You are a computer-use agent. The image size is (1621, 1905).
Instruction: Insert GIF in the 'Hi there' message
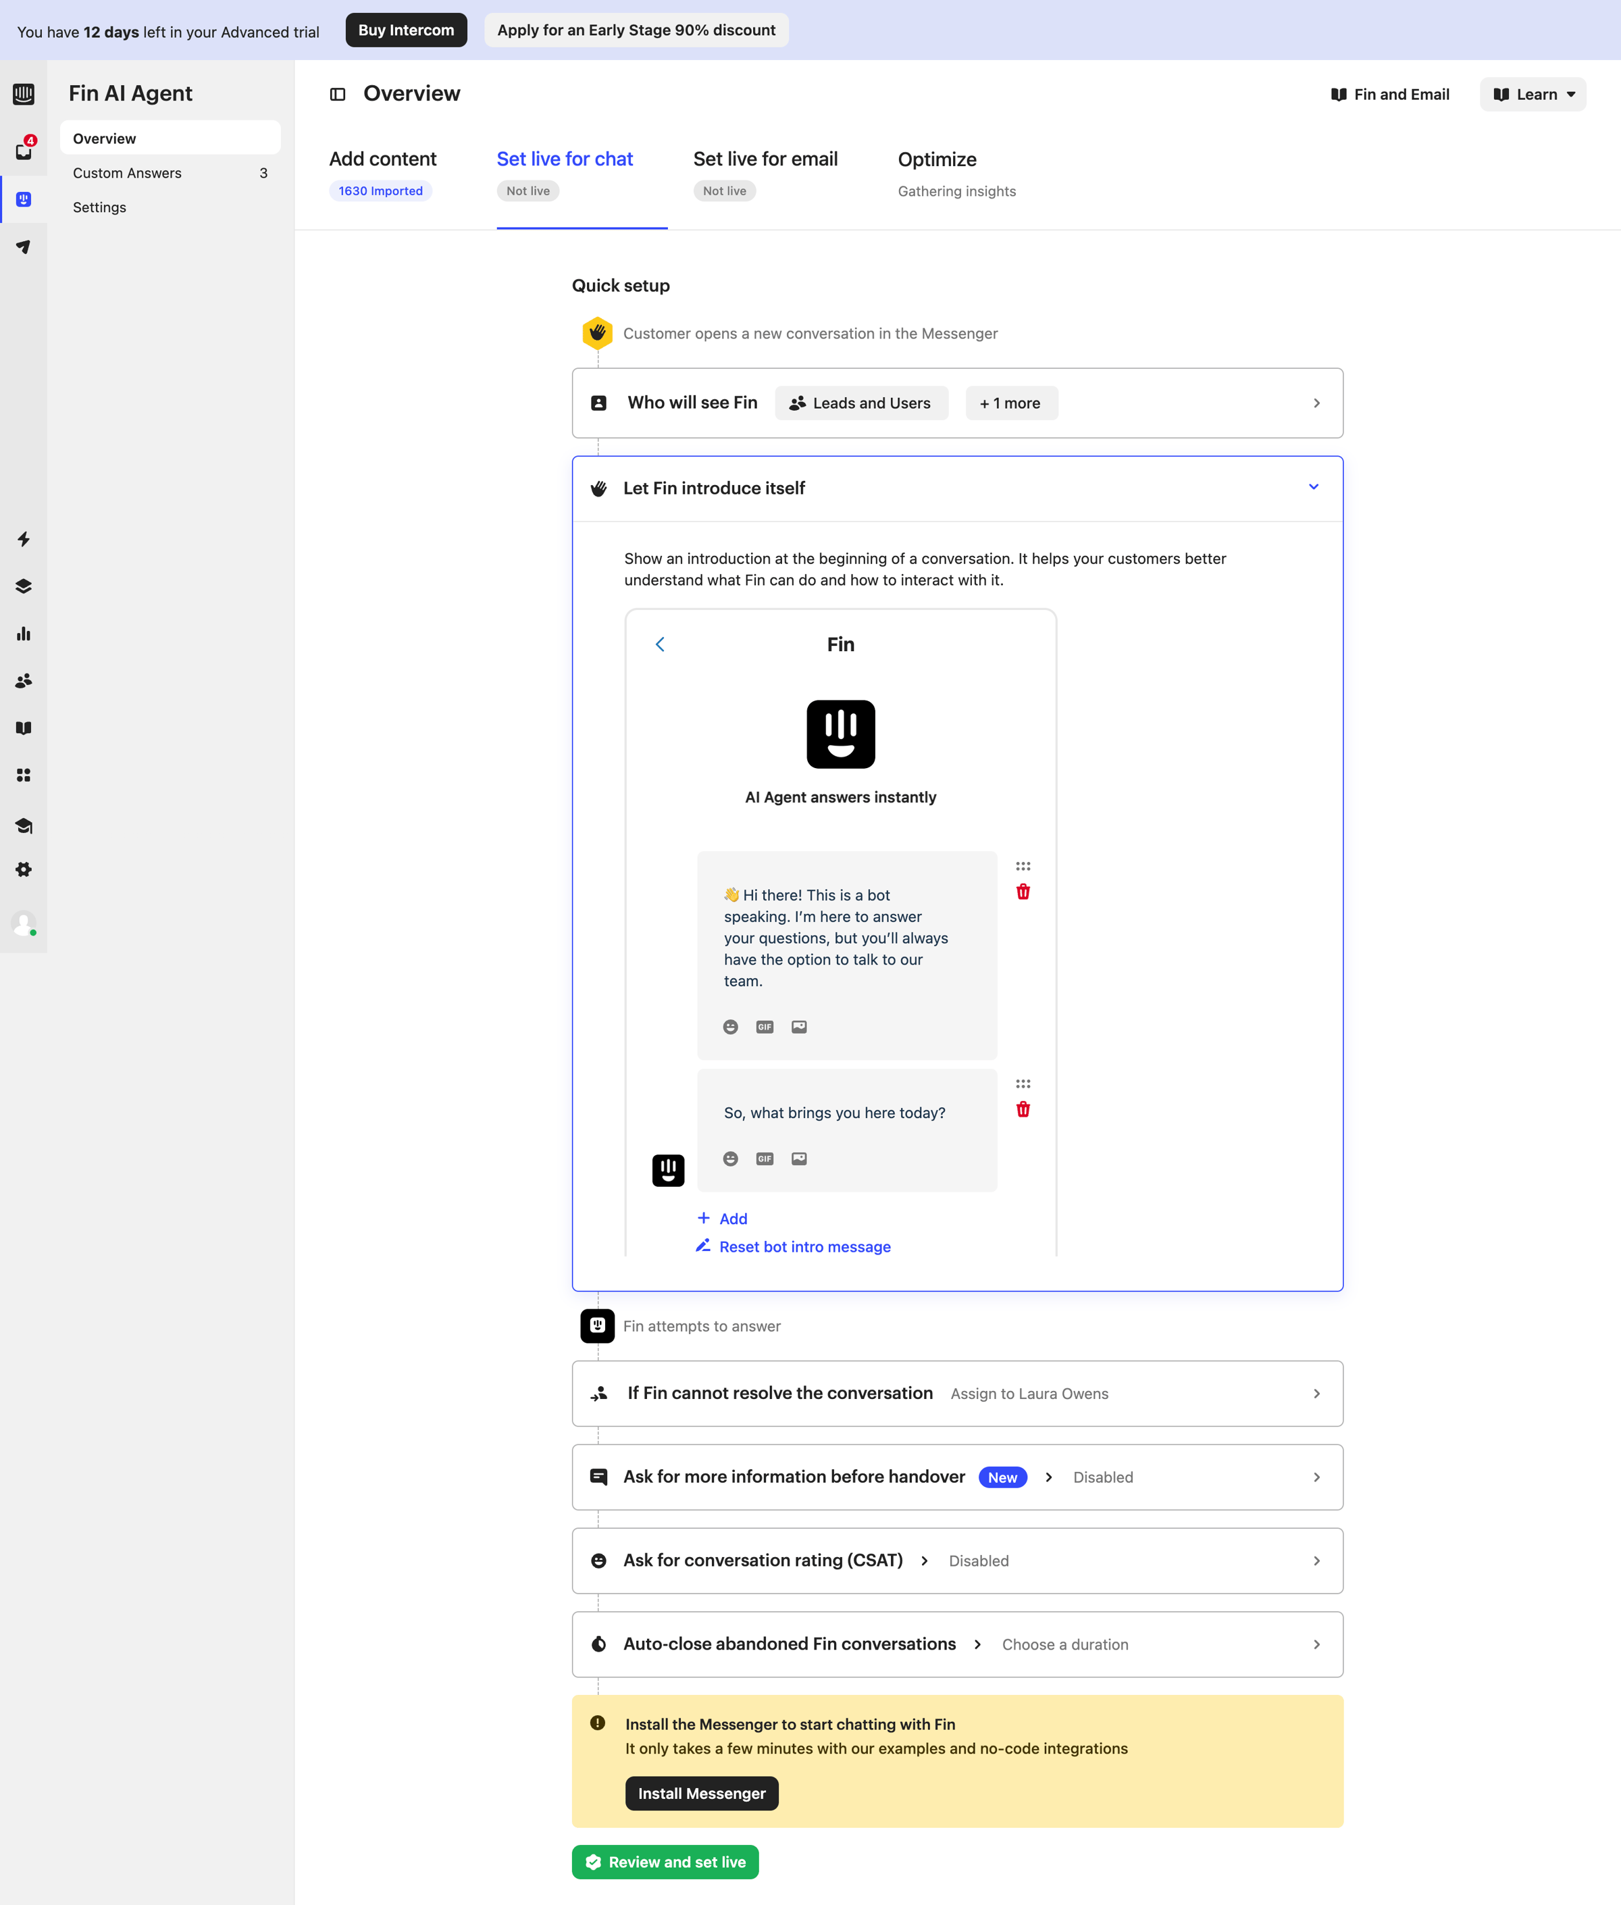765,1027
